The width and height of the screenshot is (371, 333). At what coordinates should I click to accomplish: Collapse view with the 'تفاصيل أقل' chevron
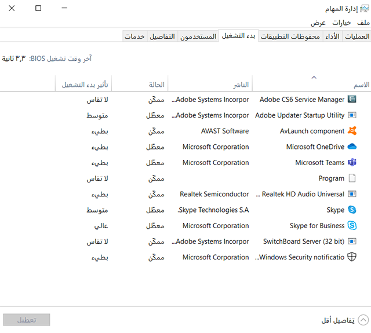(x=363, y=320)
